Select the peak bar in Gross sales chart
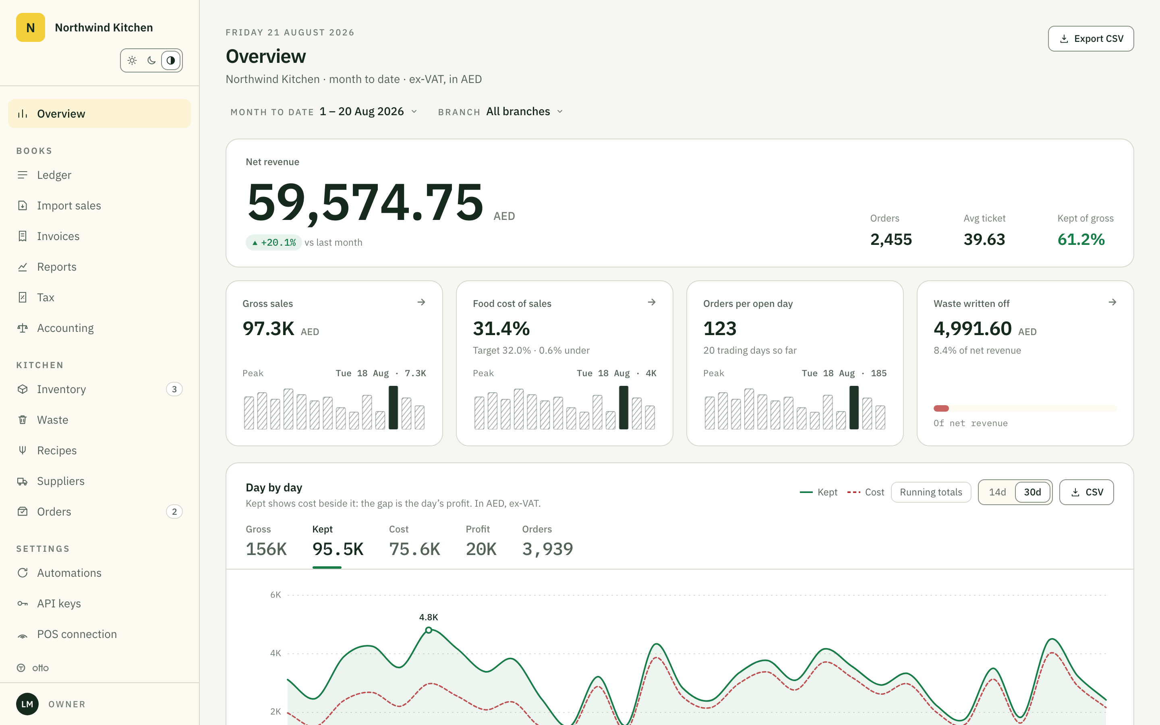Viewport: 1160px width, 725px height. pos(393,408)
